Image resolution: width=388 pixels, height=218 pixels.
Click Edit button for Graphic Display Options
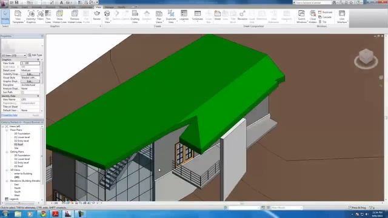(x=30, y=81)
